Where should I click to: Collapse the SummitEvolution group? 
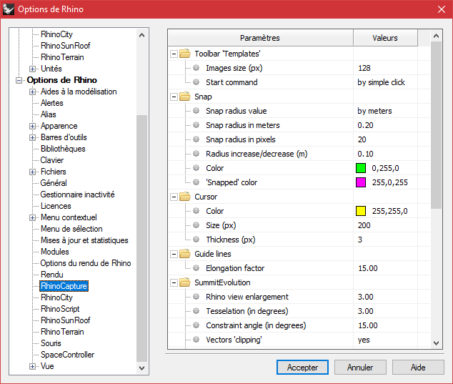pos(174,282)
